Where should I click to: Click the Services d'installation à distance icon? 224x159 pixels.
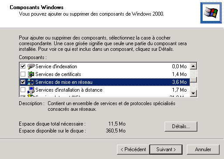(x=31, y=90)
